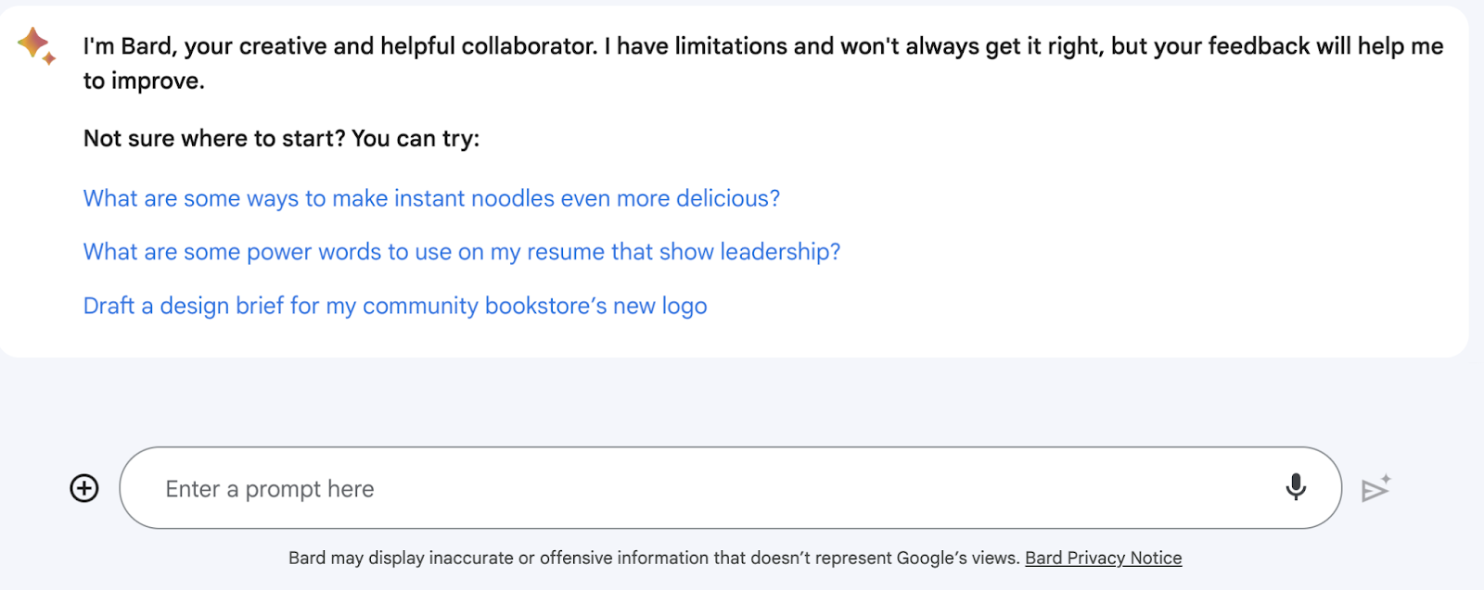Screen dimensions: 1484x590
Task: Select the instant noodles suggestion prompt
Action: 430,198
